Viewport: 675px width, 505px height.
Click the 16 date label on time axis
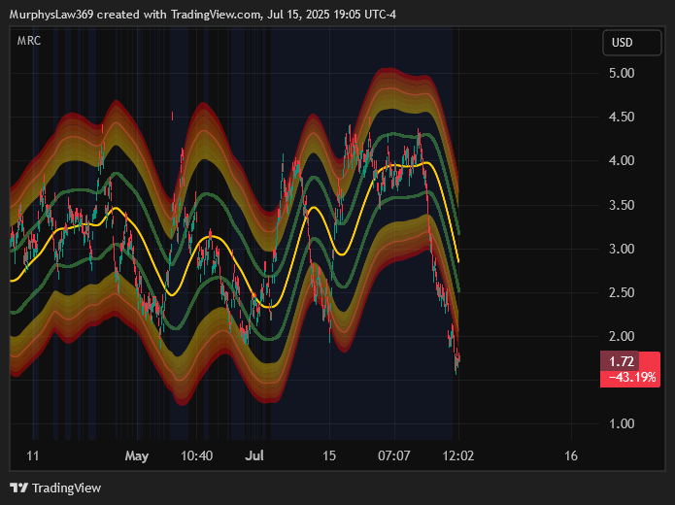pos(571,455)
